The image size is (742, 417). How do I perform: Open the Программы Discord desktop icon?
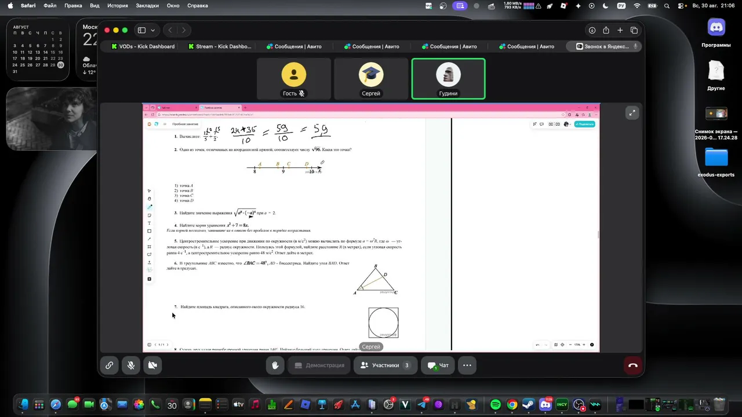tap(716, 32)
